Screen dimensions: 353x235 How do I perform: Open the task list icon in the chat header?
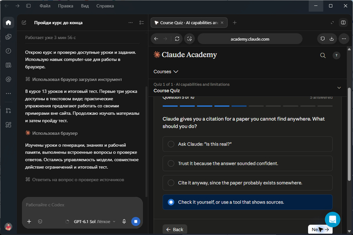pos(141,23)
